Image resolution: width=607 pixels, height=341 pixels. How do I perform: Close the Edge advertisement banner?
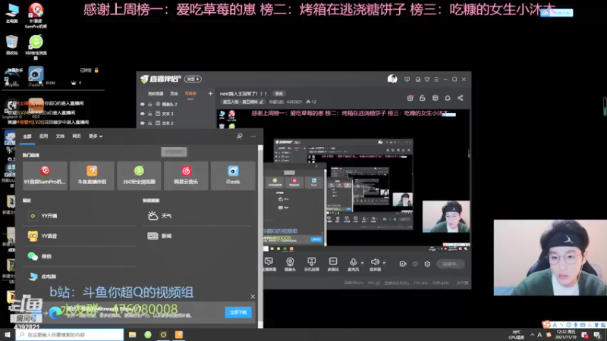tap(253, 296)
